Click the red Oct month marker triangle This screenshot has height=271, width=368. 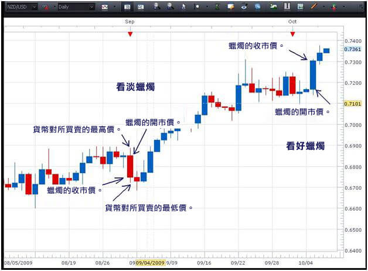click(292, 34)
